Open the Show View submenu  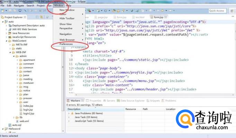point(66,24)
